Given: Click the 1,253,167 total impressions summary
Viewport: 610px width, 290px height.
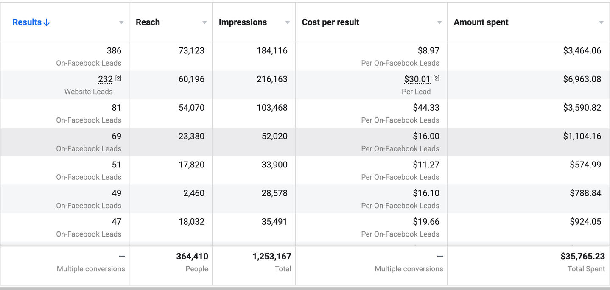Looking at the screenshot, I should click(x=271, y=256).
